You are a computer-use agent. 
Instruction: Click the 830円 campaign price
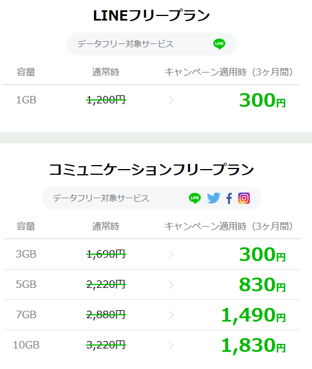(262, 285)
